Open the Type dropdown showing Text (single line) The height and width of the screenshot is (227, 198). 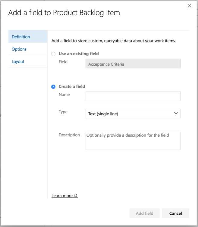133,113
